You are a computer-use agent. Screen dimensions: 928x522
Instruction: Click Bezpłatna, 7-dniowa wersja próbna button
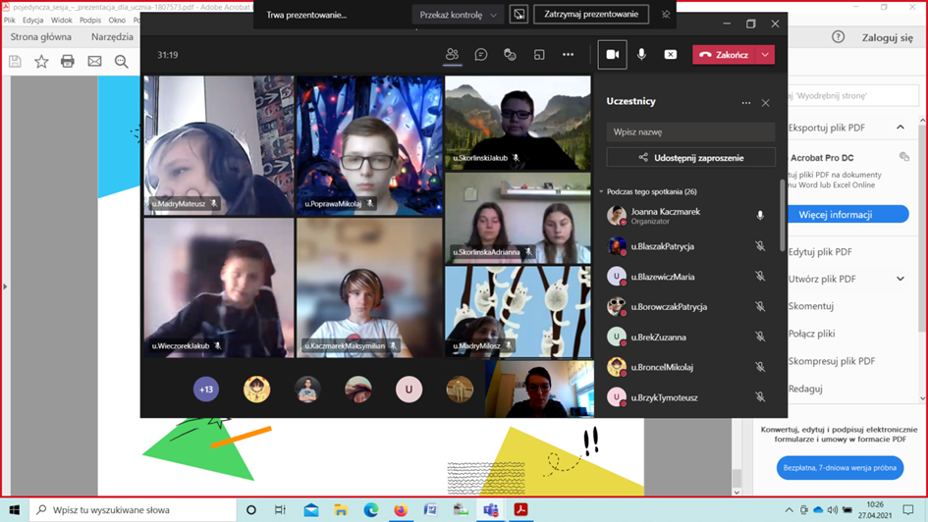click(x=840, y=468)
